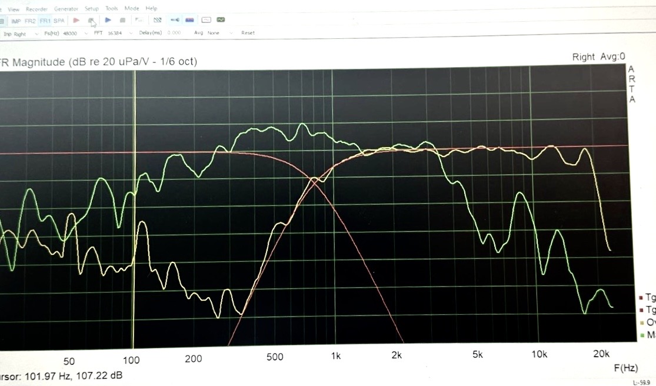Click the 'Right Avg:0' label above graph
This screenshot has height=386, width=656.
pyautogui.click(x=598, y=57)
